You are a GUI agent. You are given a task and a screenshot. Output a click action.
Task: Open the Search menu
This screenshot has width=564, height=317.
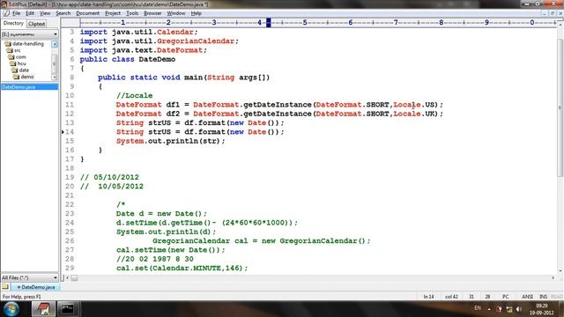click(63, 13)
